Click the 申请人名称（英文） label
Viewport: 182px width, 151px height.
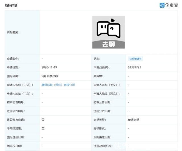107,85
